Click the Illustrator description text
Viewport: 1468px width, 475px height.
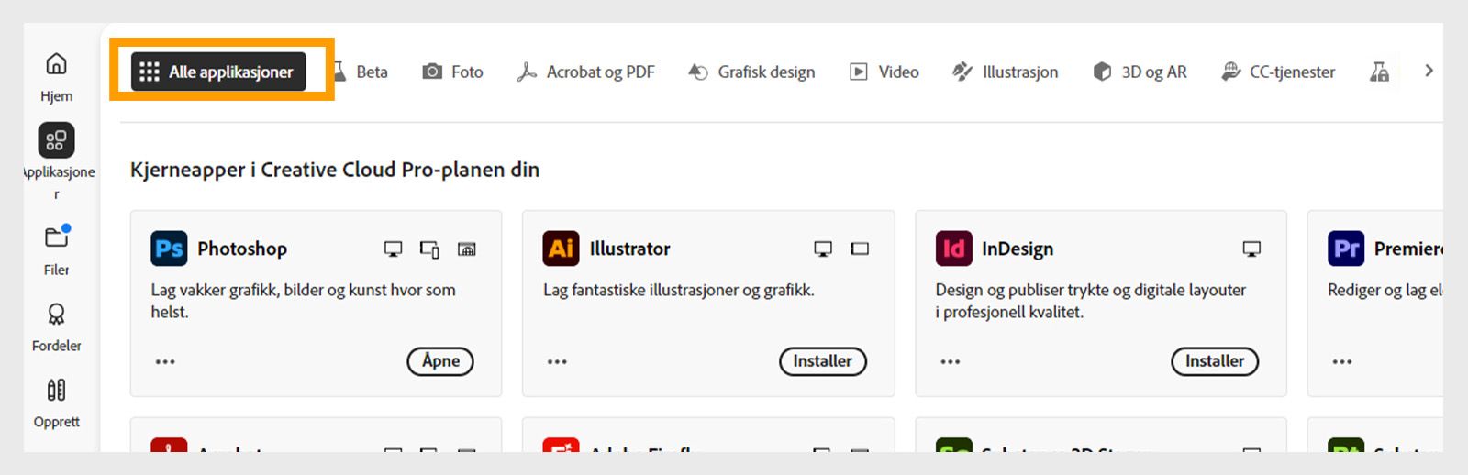tap(679, 290)
